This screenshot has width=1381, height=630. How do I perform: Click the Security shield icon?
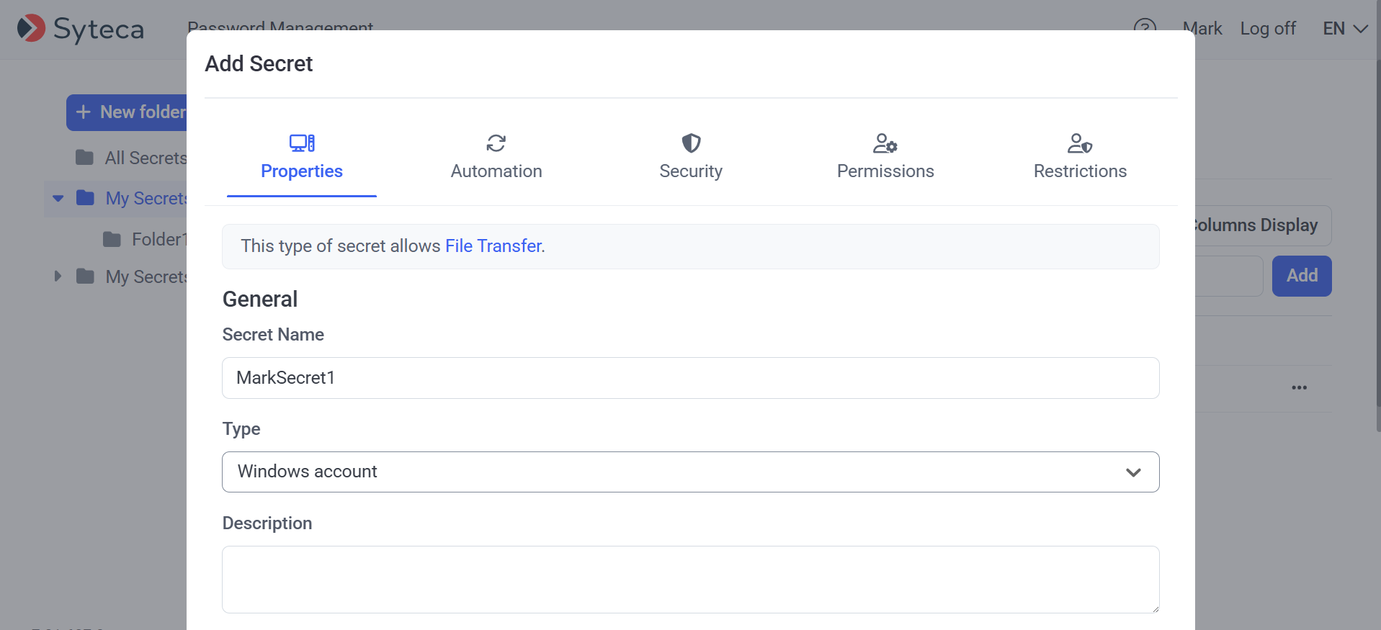coord(691,143)
